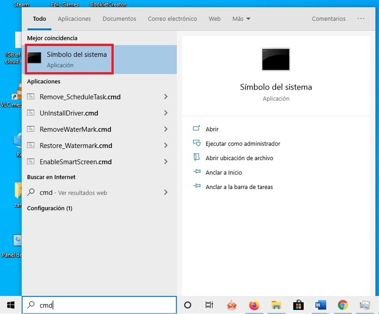The width and height of the screenshot is (379, 314).
Task: Click the Cortana circle icon
Action: (x=187, y=305)
